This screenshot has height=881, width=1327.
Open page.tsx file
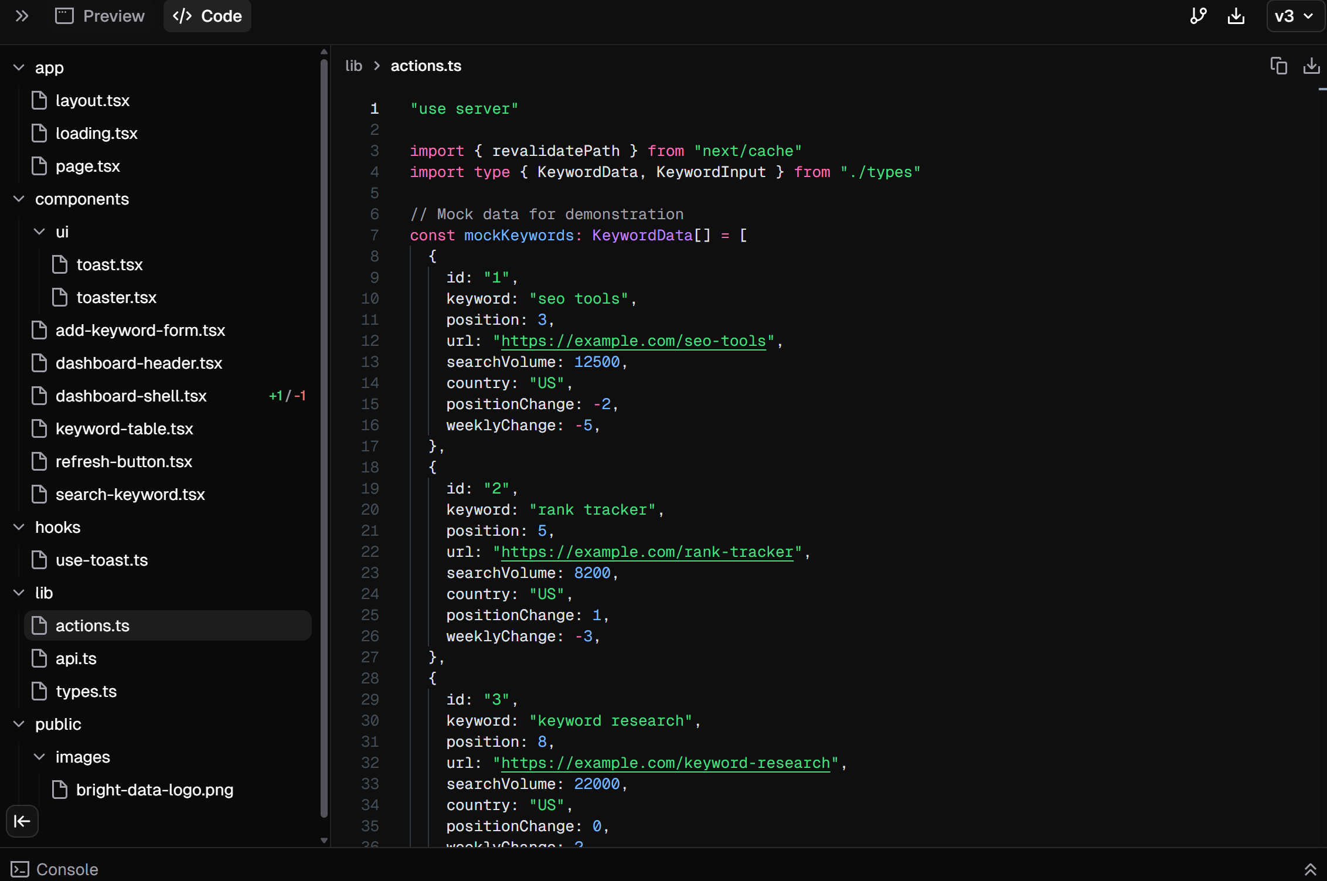[168, 166]
